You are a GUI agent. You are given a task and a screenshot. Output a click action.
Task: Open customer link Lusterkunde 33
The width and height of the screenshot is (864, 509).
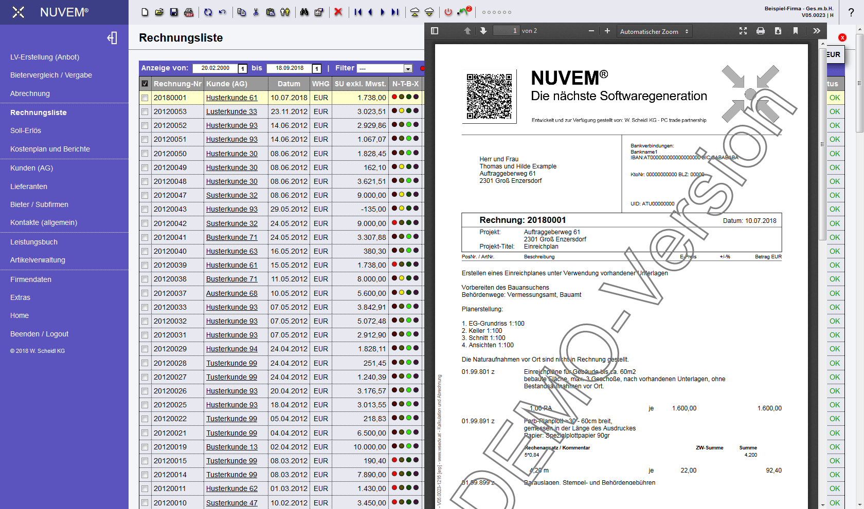[231, 111]
